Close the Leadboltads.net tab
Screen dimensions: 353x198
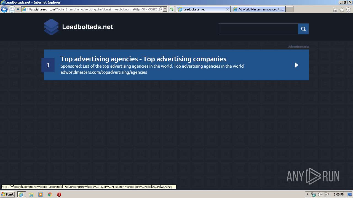pos(228,9)
